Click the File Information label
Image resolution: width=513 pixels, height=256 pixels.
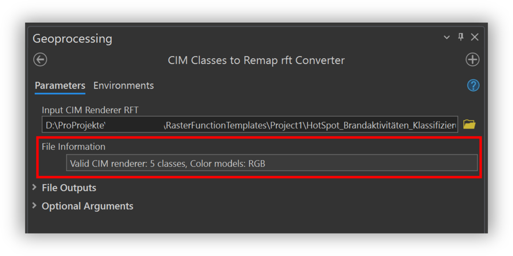point(73,147)
